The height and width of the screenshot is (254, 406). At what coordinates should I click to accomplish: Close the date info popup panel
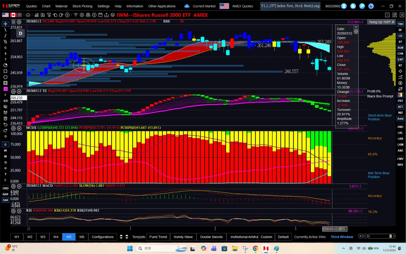click(356, 27)
